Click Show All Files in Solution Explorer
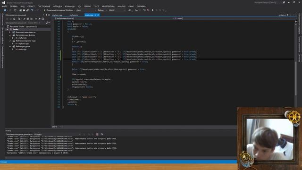 coord(32,19)
